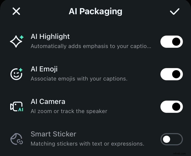This screenshot has width=191, height=156.
Task: Turn off the AI Emoji switch
Action: [171, 74]
